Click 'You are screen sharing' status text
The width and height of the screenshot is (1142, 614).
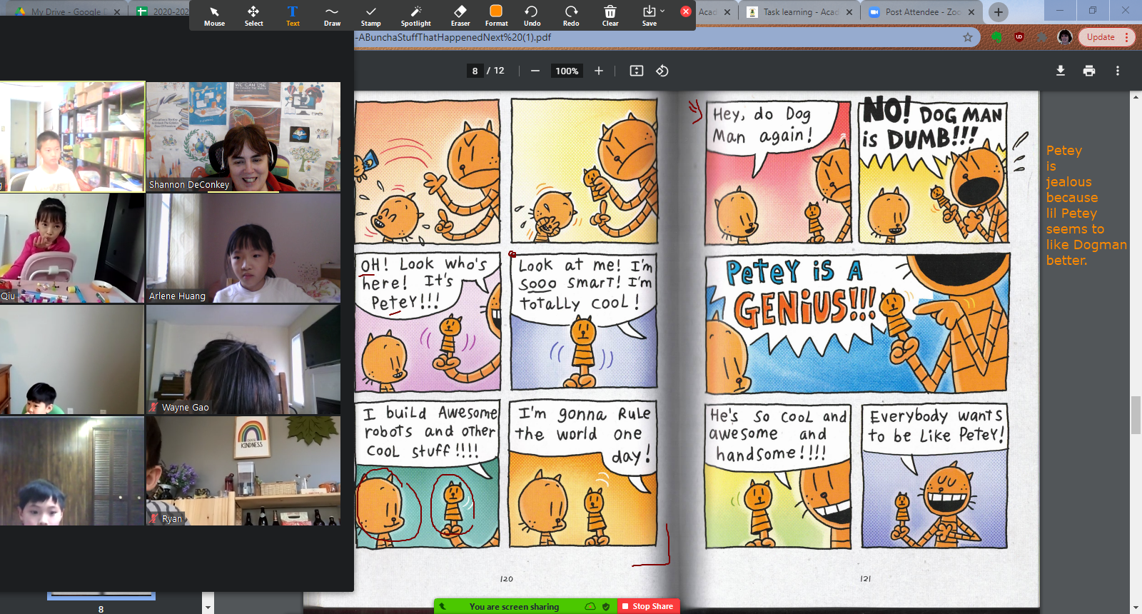pyautogui.click(x=514, y=607)
